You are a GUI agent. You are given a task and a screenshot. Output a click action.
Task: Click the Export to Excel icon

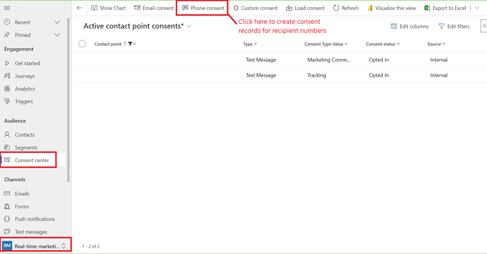tap(427, 8)
